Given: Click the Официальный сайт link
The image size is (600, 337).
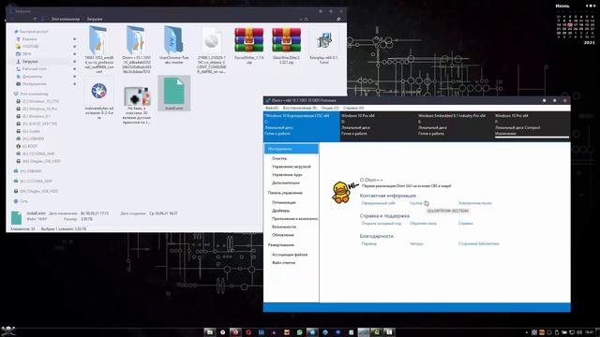Looking at the screenshot, I should pos(378,203).
